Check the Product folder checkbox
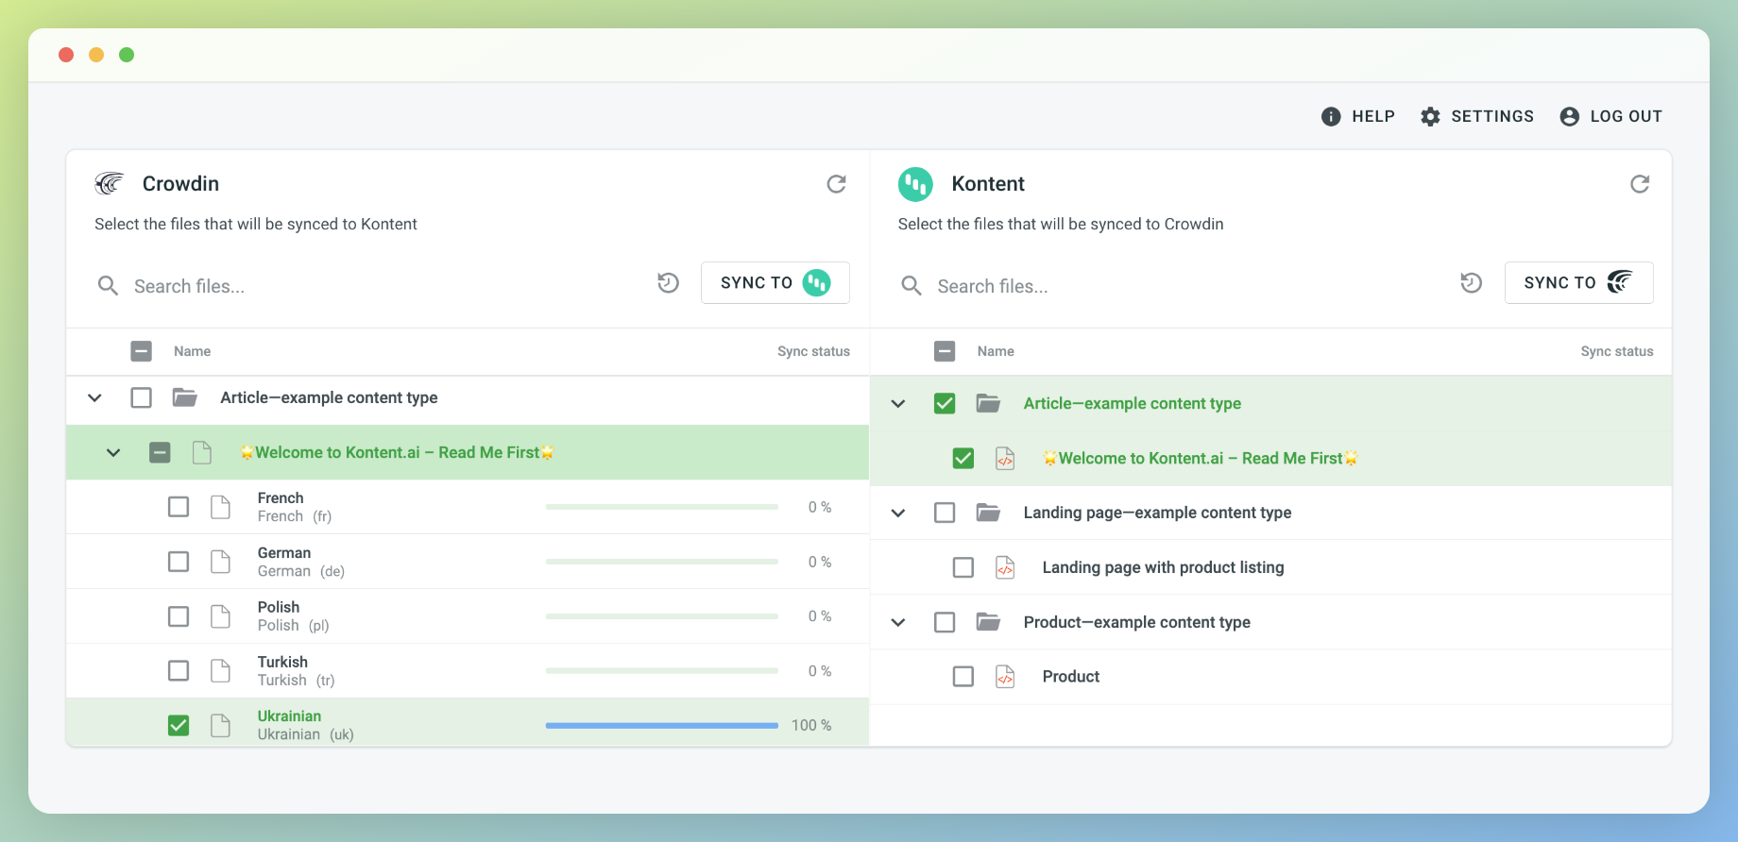This screenshot has width=1738, height=842. point(945,622)
